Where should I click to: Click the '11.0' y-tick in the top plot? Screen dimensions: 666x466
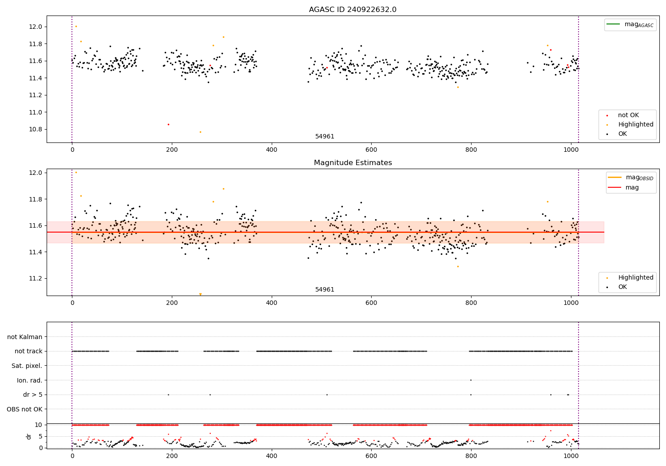tap(35, 112)
